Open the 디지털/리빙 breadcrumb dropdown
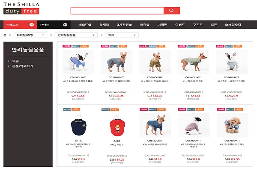 pyautogui.click(x=30, y=35)
